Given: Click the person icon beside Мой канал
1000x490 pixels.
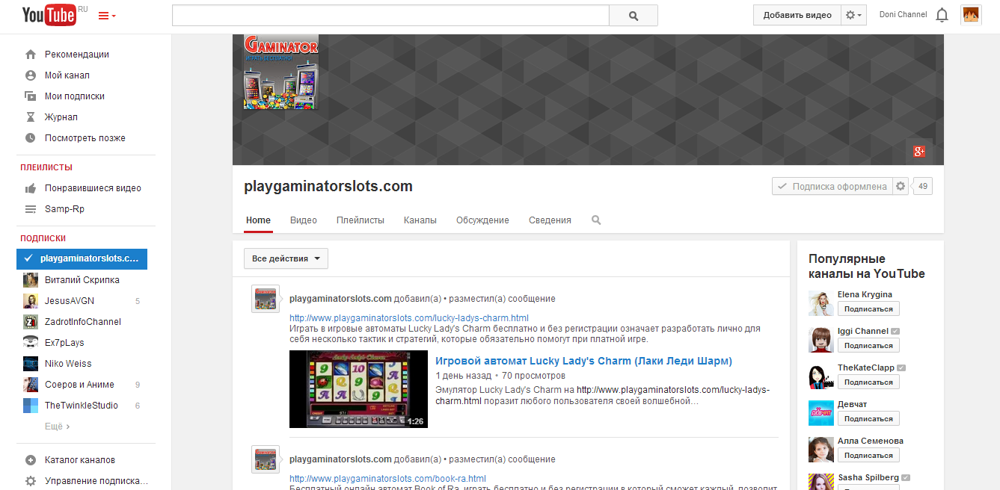Looking at the screenshot, I should (x=31, y=75).
